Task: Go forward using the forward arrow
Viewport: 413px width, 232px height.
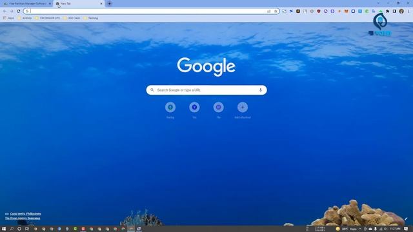Action: coord(12,11)
